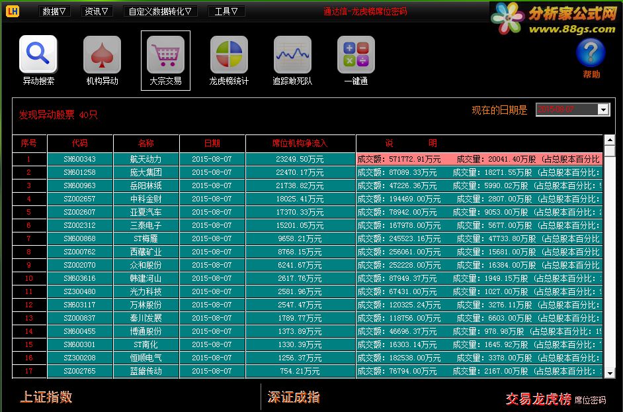Click net inflow value 22470.17万元
Image resolution: width=623 pixels, height=412 pixels.
[x=300, y=172]
